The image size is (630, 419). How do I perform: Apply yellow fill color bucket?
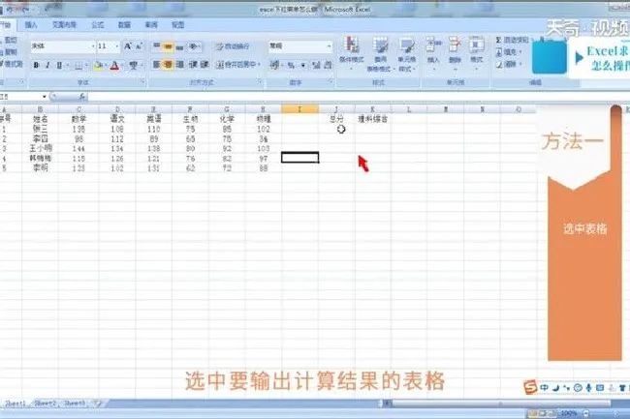tap(98, 65)
